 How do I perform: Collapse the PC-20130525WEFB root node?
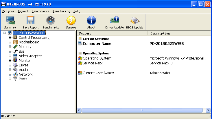pyautogui.click(x=4, y=33)
